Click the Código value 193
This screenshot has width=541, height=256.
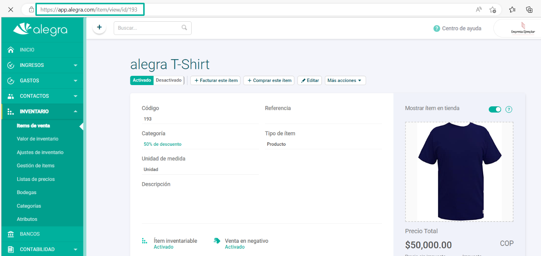147,119
